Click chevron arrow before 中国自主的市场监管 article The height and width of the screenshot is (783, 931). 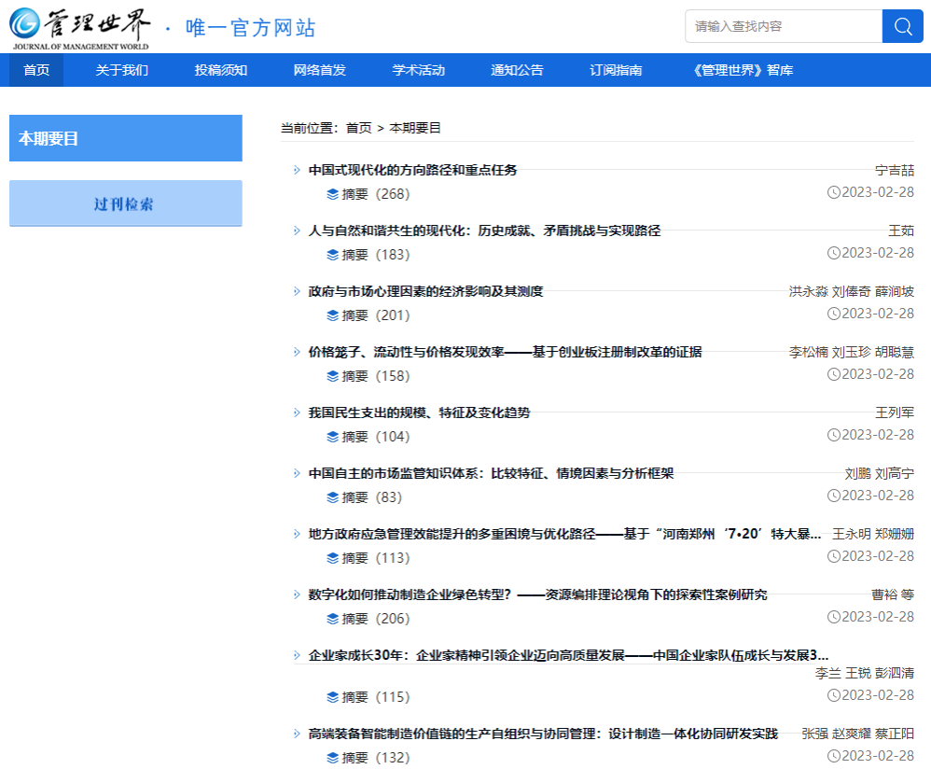[297, 473]
